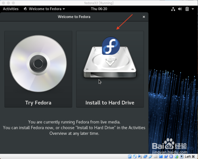Click the VirtualBox mouse integration icon
Screen dimensions: 198x159
point(177,156)
